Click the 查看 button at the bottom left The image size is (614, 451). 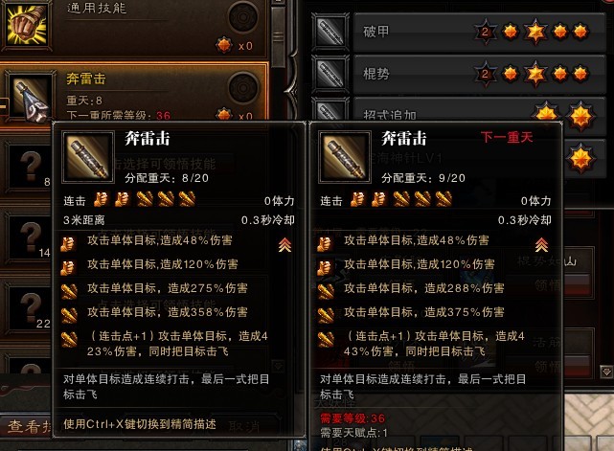click(27, 426)
